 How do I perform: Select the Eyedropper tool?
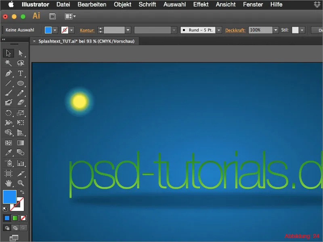pos(8,152)
